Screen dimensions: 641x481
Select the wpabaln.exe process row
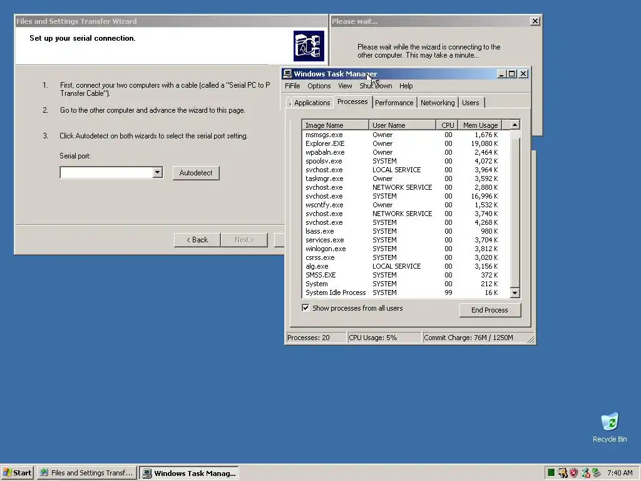click(406, 152)
